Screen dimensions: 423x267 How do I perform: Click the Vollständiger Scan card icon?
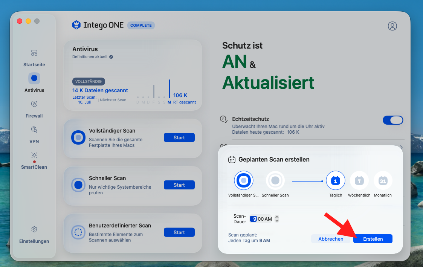coord(78,137)
